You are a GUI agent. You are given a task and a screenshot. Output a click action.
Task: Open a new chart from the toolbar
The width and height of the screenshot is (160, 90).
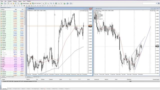2,3
